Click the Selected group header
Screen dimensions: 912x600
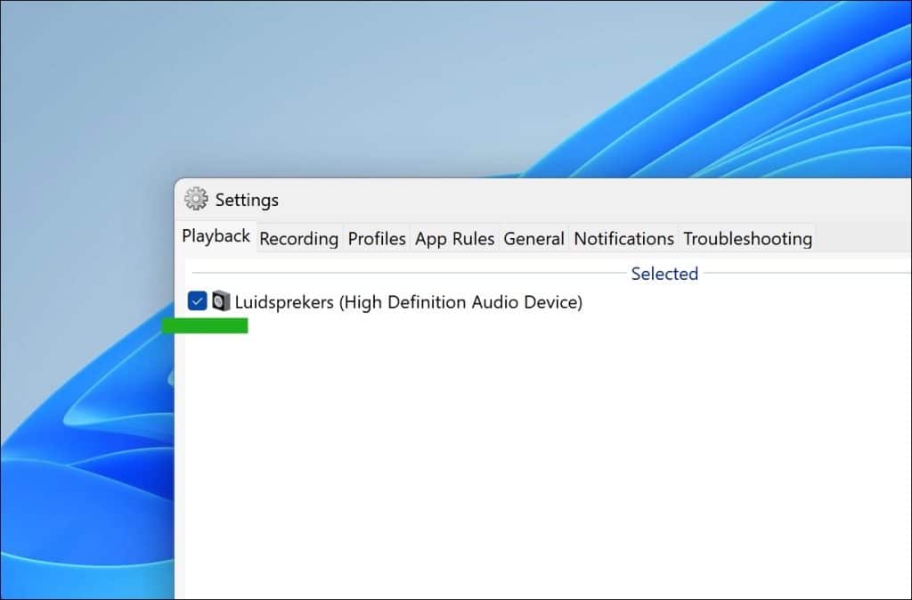coord(664,274)
